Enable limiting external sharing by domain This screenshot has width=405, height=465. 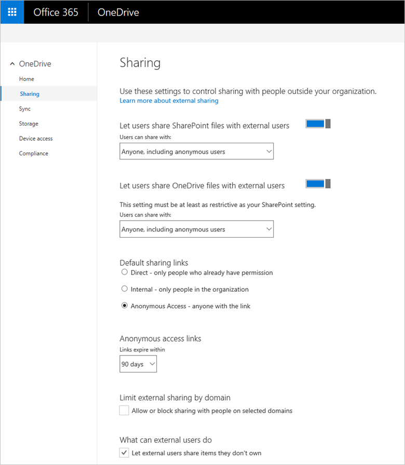coord(124,410)
